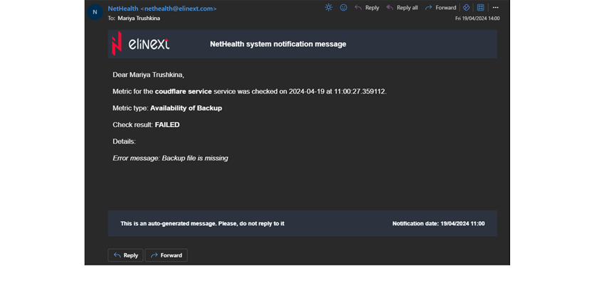Open the blue diamond add-in icon
Image resolution: width=594 pixels, height=281 pixels.
click(467, 8)
